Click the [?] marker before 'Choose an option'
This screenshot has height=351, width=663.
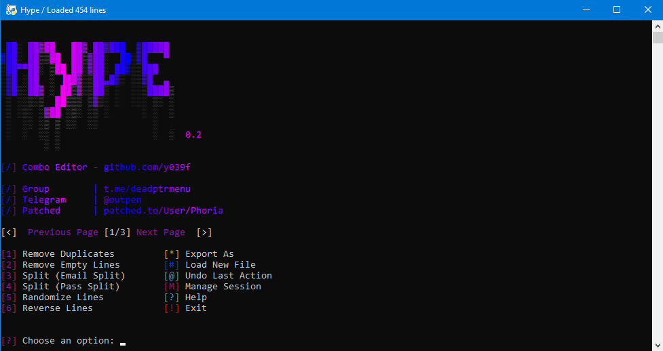click(9, 341)
